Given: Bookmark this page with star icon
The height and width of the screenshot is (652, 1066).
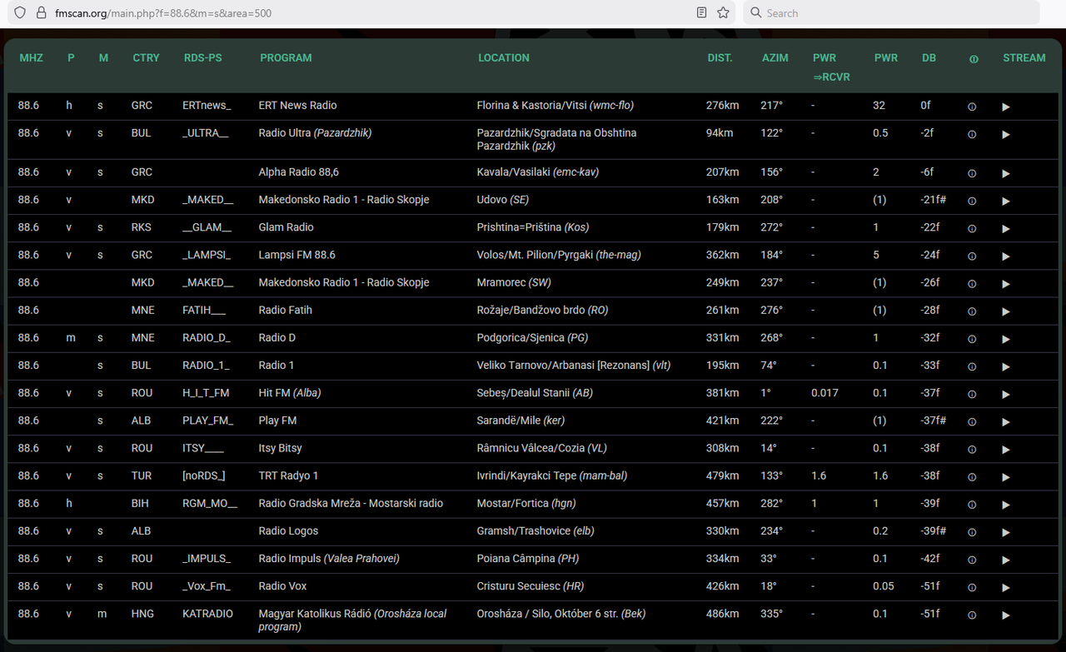Looking at the screenshot, I should [723, 12].
